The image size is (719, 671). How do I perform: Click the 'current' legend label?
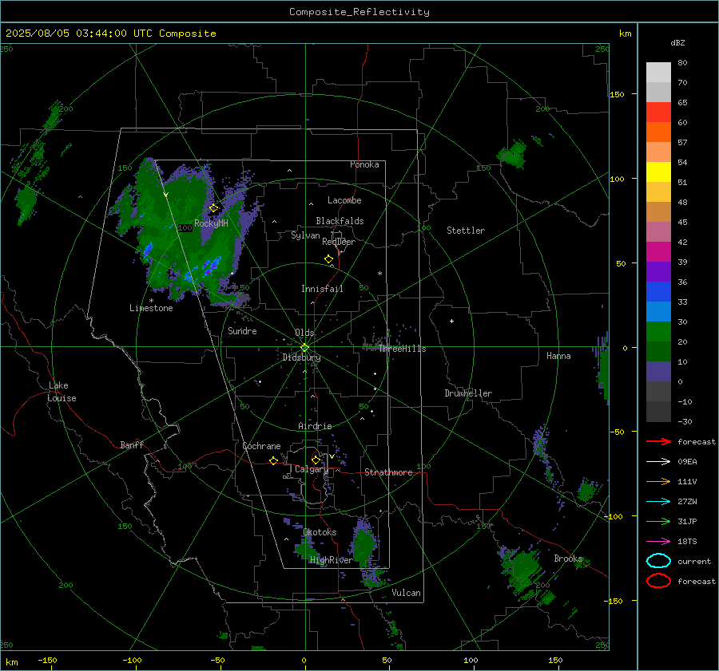click(x=694, y=561)
